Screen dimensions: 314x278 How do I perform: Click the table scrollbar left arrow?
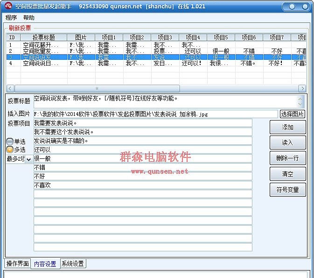[x=10, y=88]
